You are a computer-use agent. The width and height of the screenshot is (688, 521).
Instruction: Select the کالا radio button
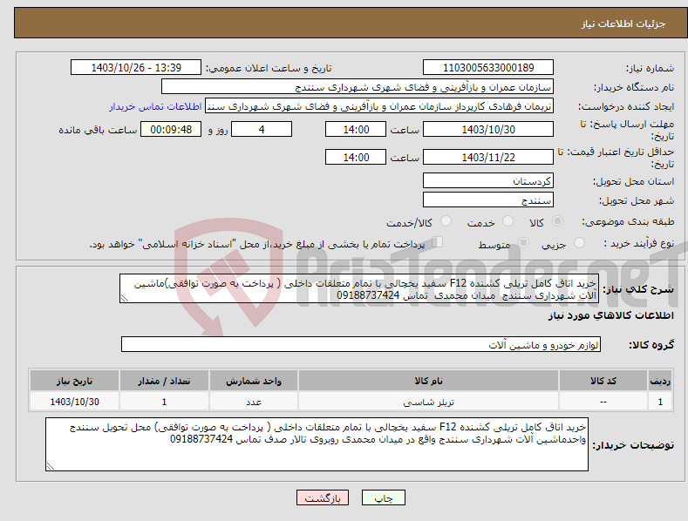tap(557, 221)
